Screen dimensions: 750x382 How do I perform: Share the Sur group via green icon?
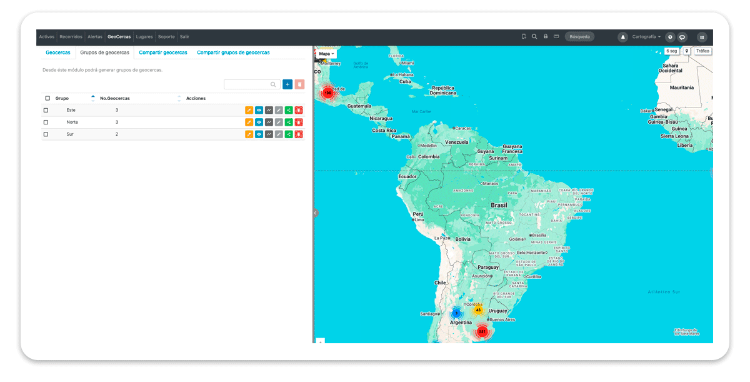click(x=289, y=134)
